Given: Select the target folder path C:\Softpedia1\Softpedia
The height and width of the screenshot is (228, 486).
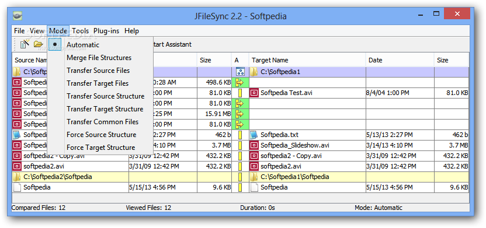Looking at the screenshot, I should (x=295, y=177).
